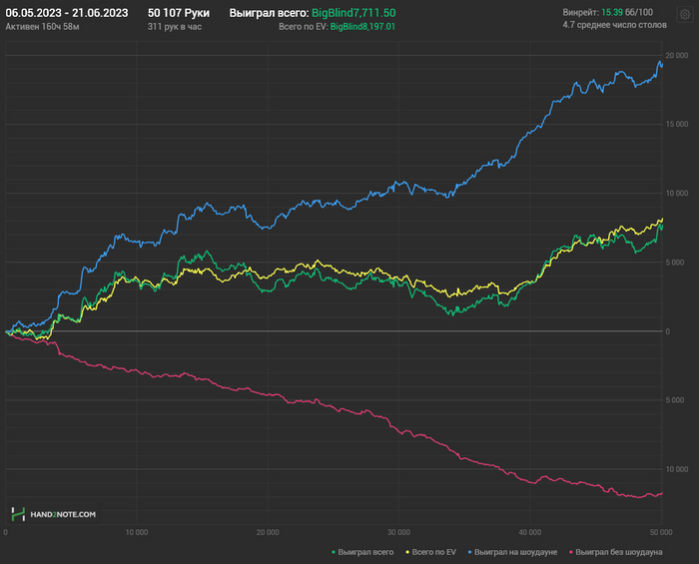Click the winrate value 15.39 бб/100
Screen dimensions: 699x564
(x=627, y=12)
